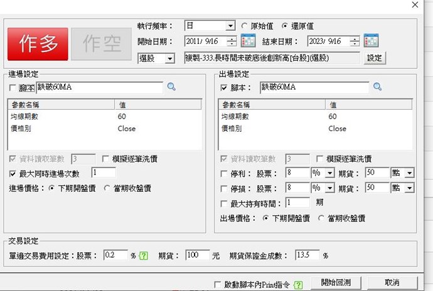Screen dimensions: 433x291
Task: Enable the 停利 checkbox
Action: tap(223, 174)
